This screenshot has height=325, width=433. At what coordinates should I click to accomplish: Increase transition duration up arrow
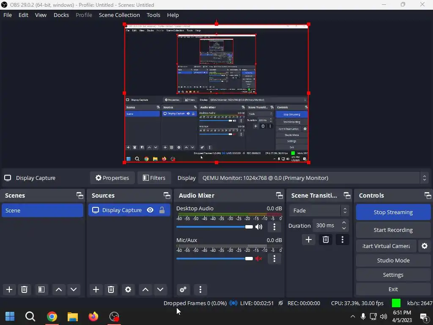pyautogui.click(x=344, y=223)
